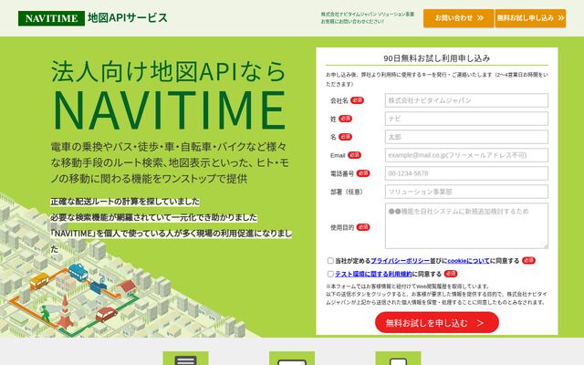Open the 無料お試し申し込み header button
584x365 pixels.
point(530,18)
